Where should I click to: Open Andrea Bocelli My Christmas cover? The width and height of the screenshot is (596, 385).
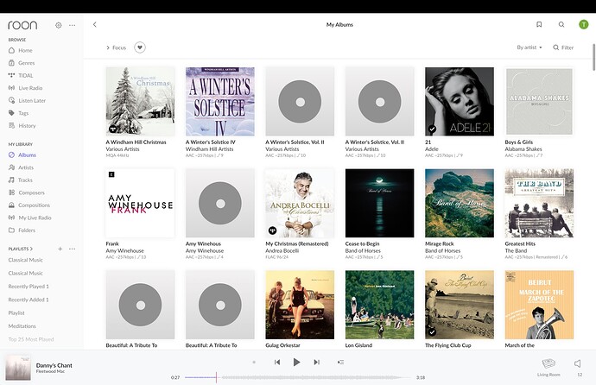coord(300,203)
